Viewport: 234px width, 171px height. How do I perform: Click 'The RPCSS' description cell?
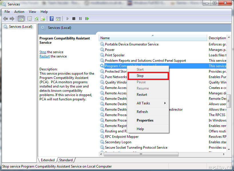coord(217,115)
